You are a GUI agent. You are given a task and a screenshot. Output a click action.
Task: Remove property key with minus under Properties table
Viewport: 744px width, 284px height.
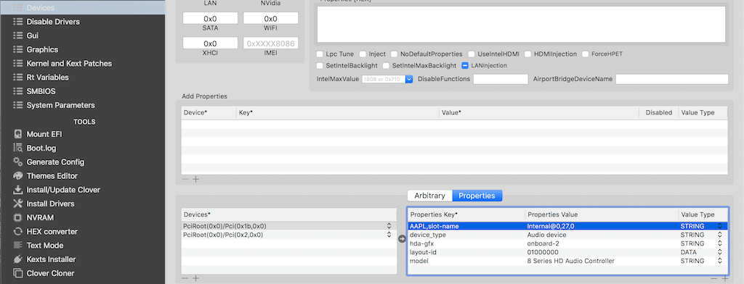pyautogui.click(x=714, y=278)
